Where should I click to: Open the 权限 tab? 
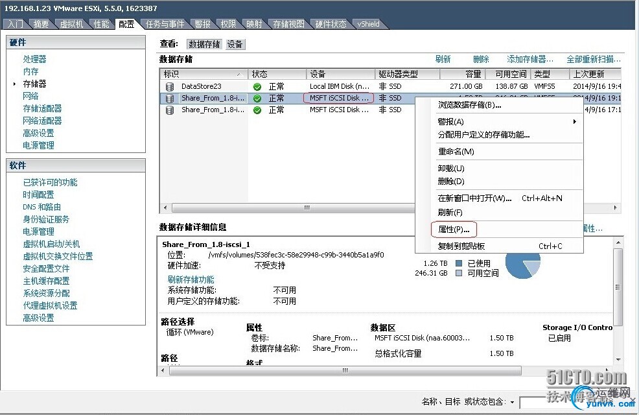click(228, 24)
